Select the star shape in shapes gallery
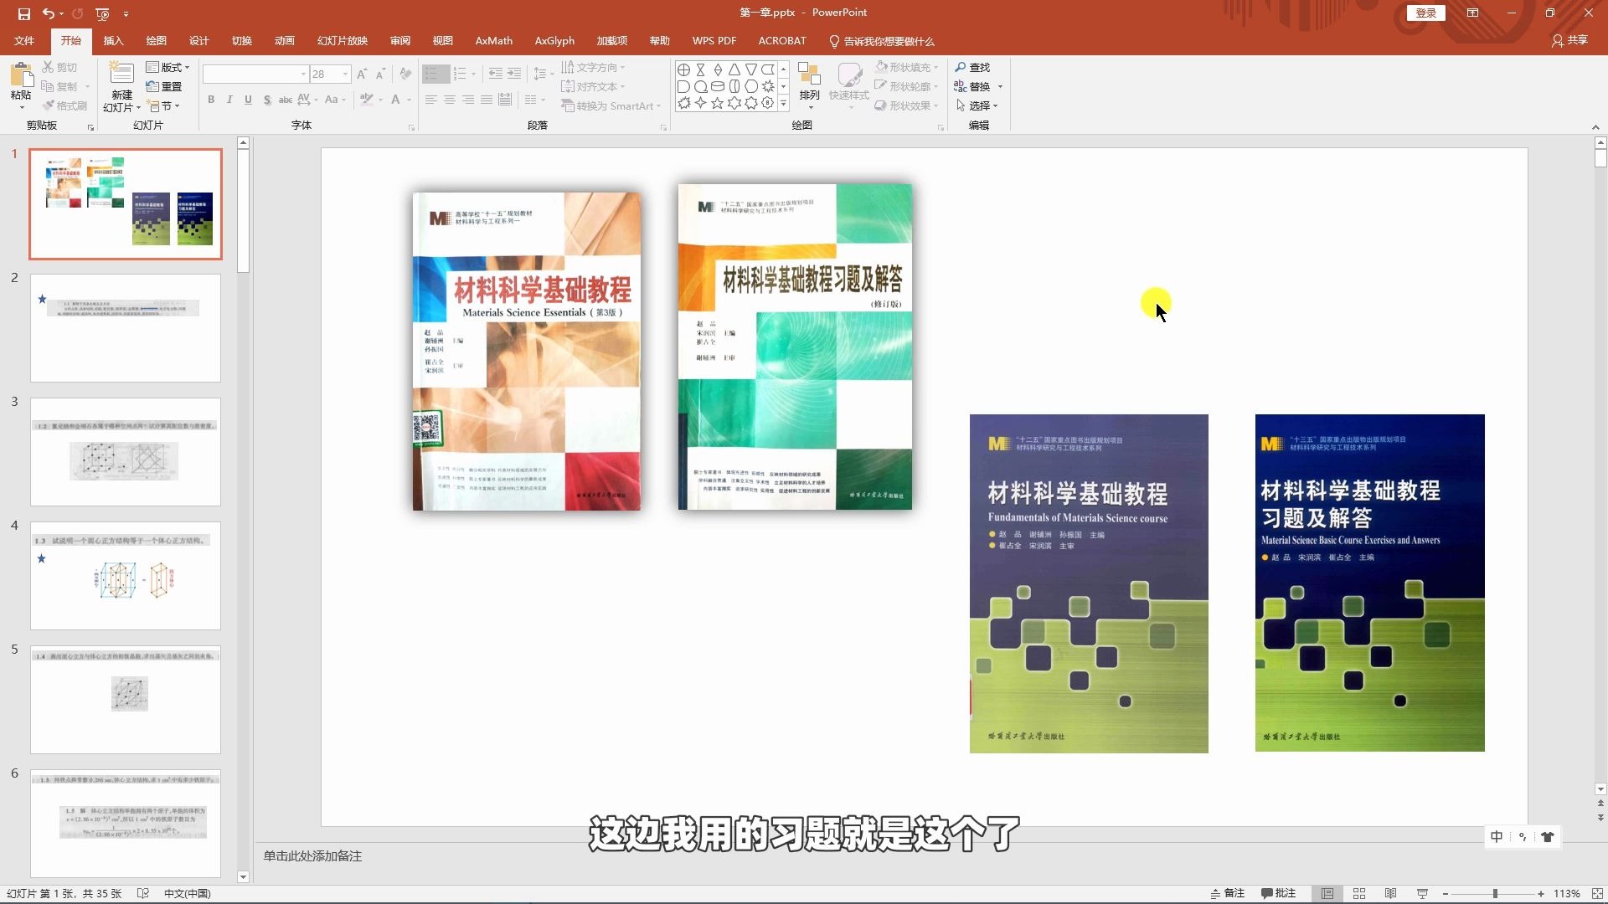Screen dimensions: 1608x904 (718, 103)
